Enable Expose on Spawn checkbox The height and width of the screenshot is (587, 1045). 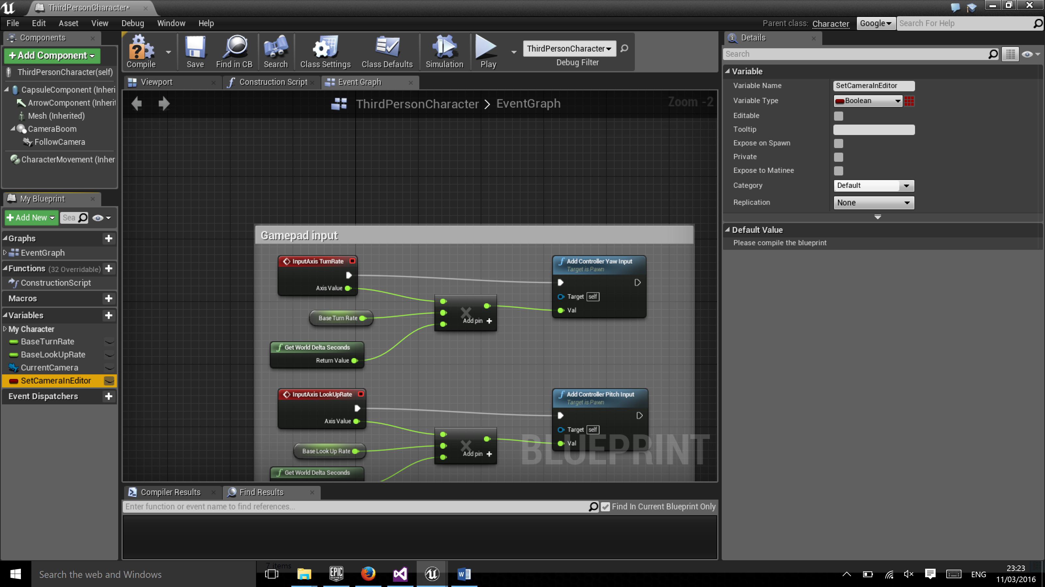[838, 143]
